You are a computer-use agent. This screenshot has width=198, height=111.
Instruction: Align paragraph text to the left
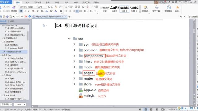coord(67,11)
